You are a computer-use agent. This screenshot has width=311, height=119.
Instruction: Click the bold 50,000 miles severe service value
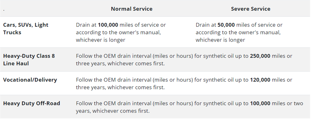(x=226, y=25)
